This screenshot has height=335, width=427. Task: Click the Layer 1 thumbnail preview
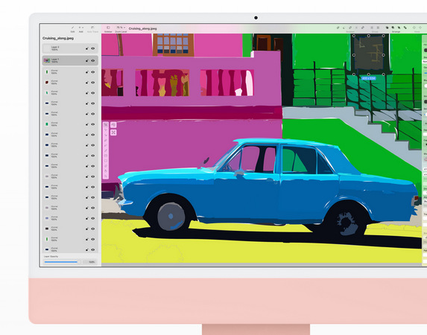coord(47,60)
